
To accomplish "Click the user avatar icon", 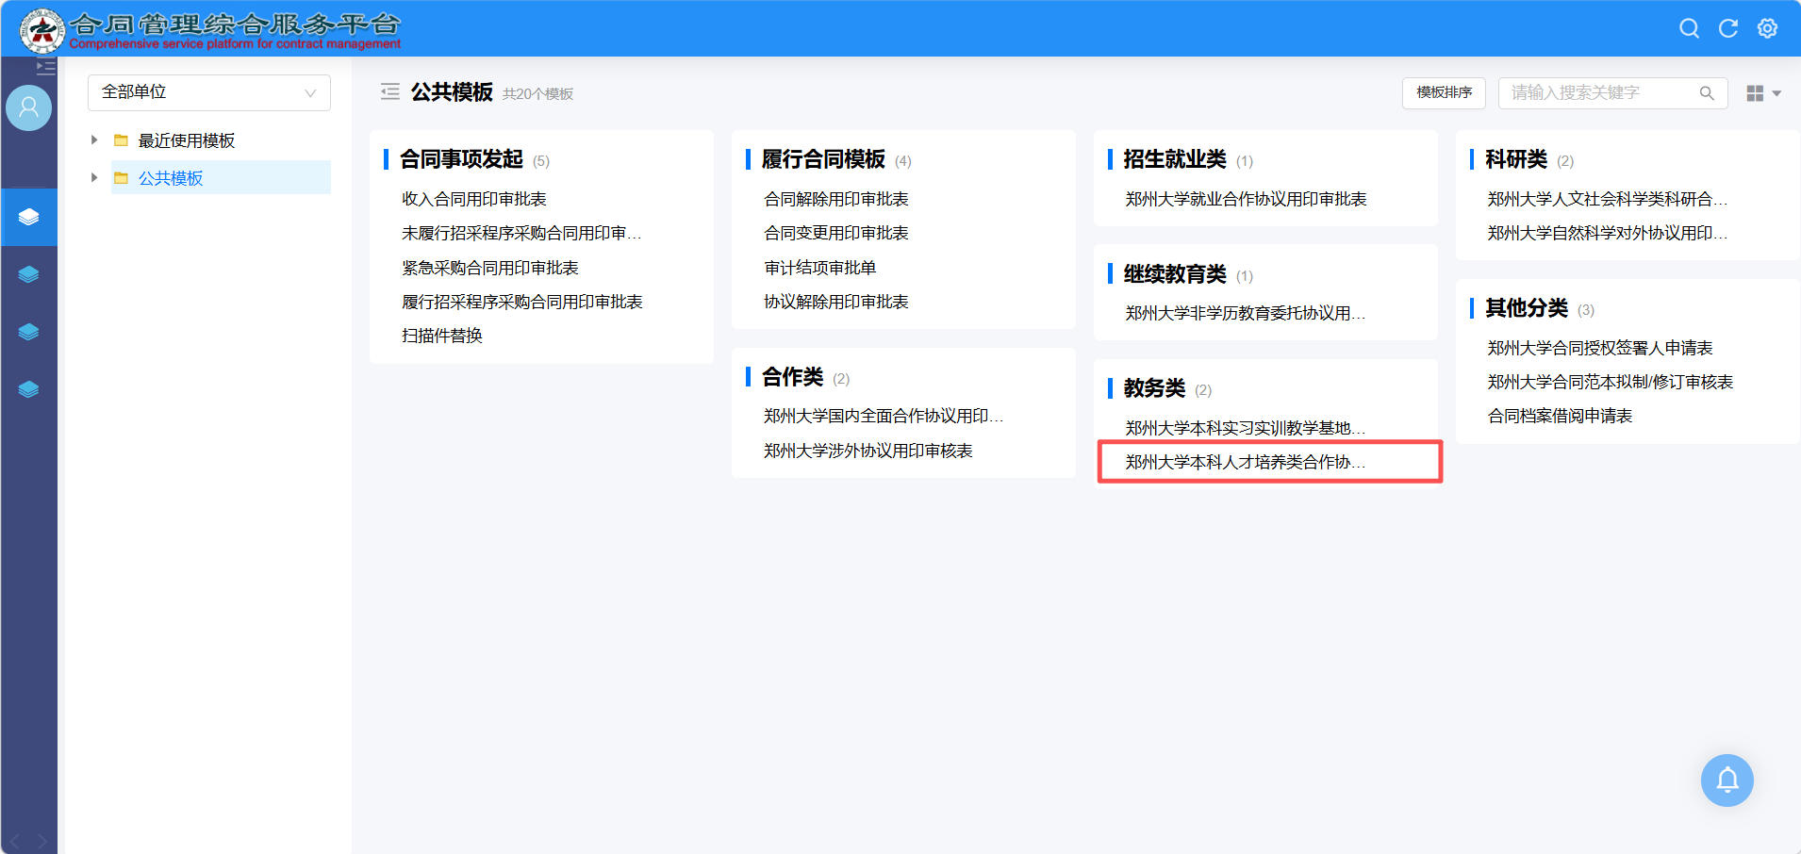I will click(28, 108).
